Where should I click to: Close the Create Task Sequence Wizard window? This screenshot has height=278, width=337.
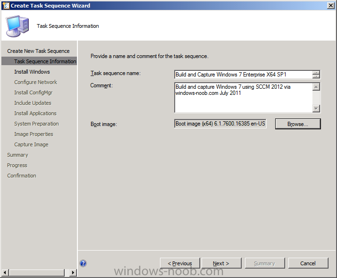click(x=330, y=5)
